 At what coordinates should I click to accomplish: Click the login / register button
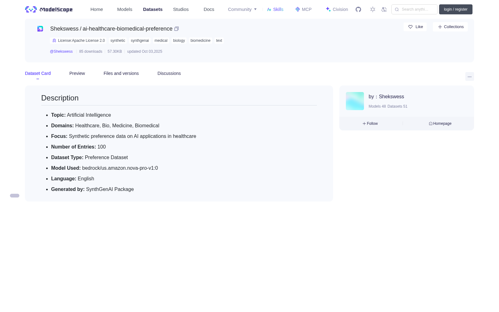point(456,9)
